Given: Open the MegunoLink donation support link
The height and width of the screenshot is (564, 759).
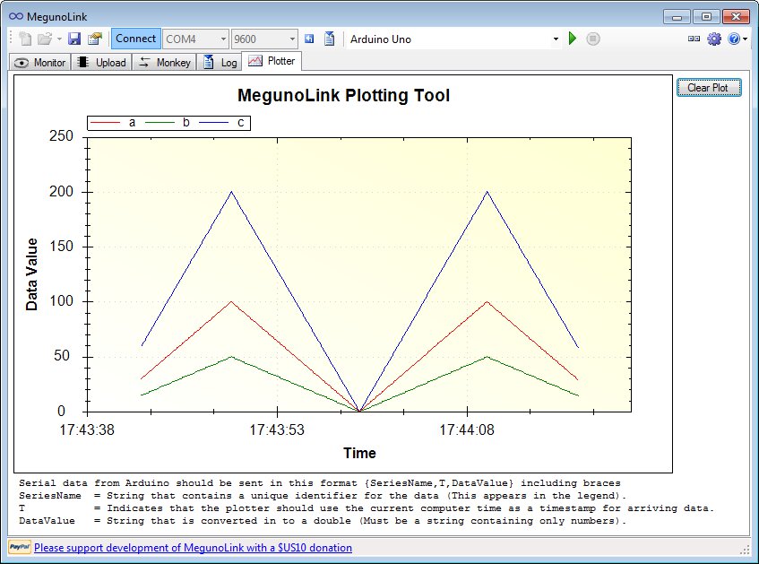Looking at the screenshot, I should (193, 547).
